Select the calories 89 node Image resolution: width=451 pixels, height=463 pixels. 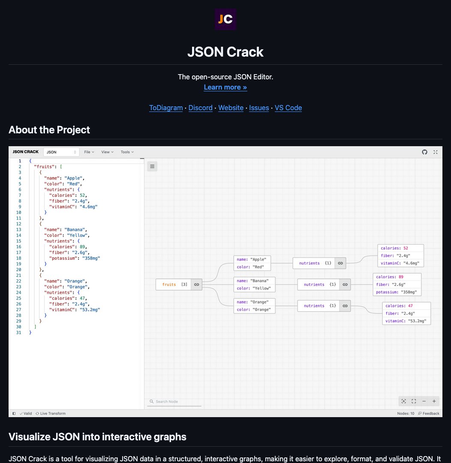397,285
